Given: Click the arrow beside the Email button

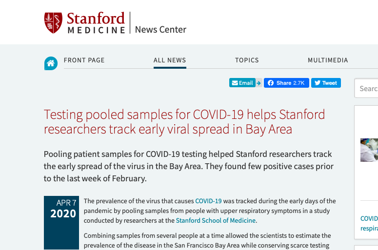Looking at the screenshot, I should point(259,83).
